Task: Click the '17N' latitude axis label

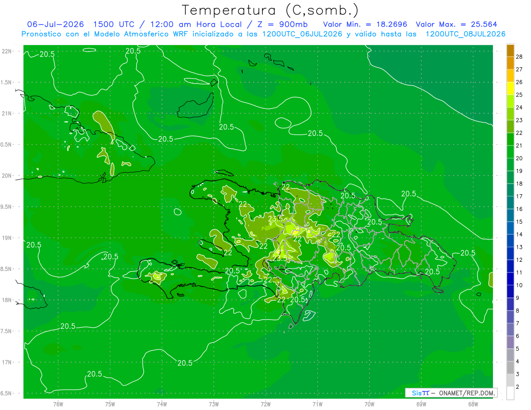Action: tap(7, 362)
